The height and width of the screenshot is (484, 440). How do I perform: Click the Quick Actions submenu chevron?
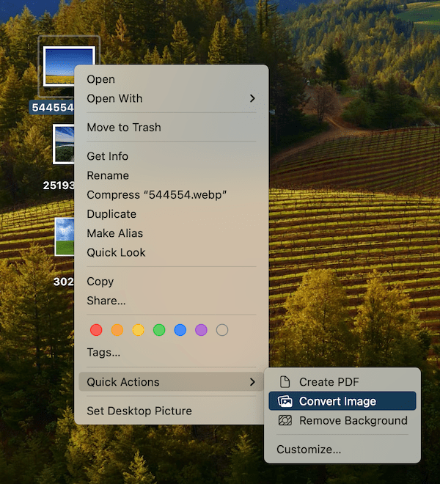252,382
